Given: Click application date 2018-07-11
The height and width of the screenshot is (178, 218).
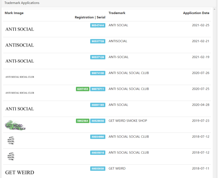Looking at the screenshot, I should click(201, 168).
